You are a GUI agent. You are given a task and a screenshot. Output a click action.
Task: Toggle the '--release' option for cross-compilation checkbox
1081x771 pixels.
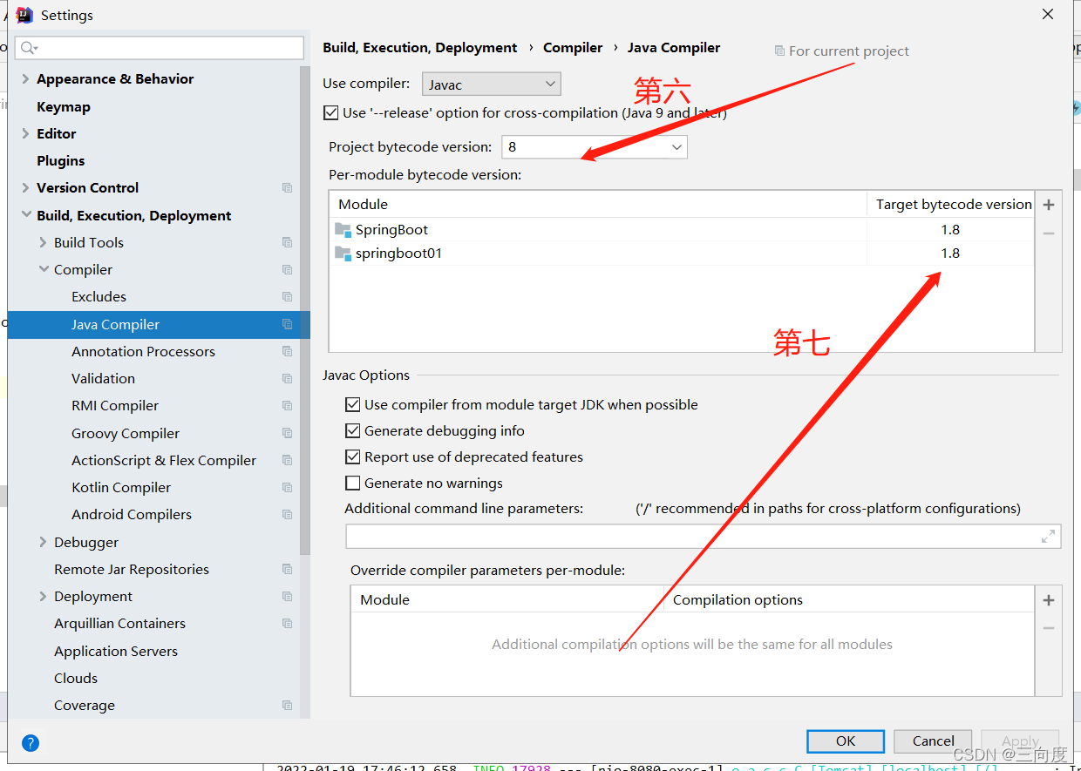click(x=330, y=112)
